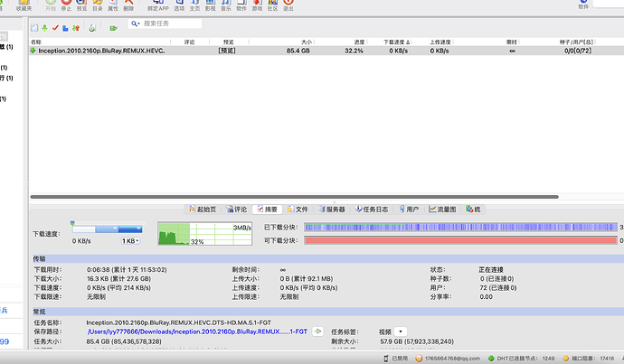Click the 绑定APP toolbar icon
Viewport: 624px width, 364px height.
point(158,5)
